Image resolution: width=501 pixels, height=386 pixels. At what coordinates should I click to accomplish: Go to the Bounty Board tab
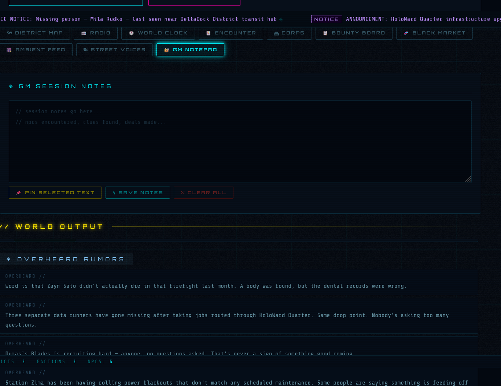(x=354, y=33)
